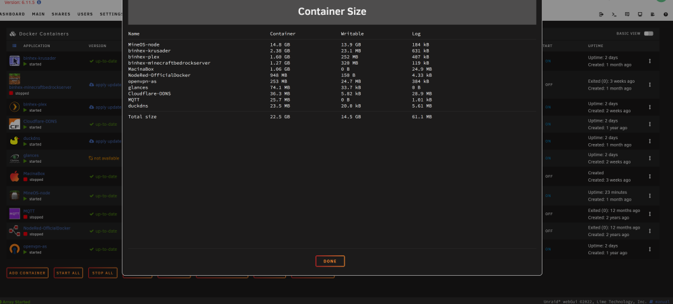Toggle autostart for binhex-plex
Viewport: 673px width, 304px height.
click(x=548, y=107)
